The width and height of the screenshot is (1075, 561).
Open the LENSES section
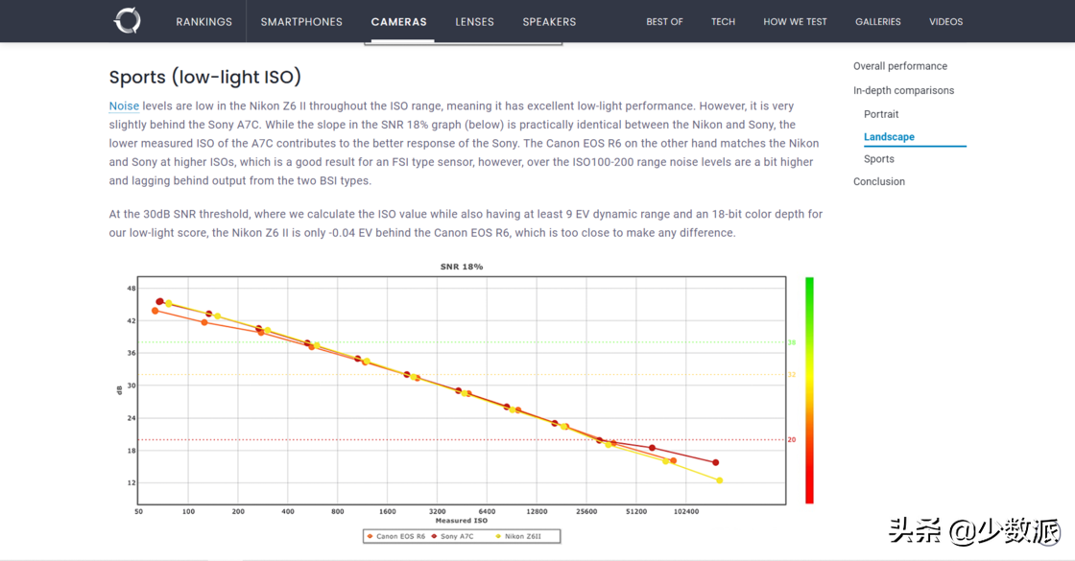point(474,22)
